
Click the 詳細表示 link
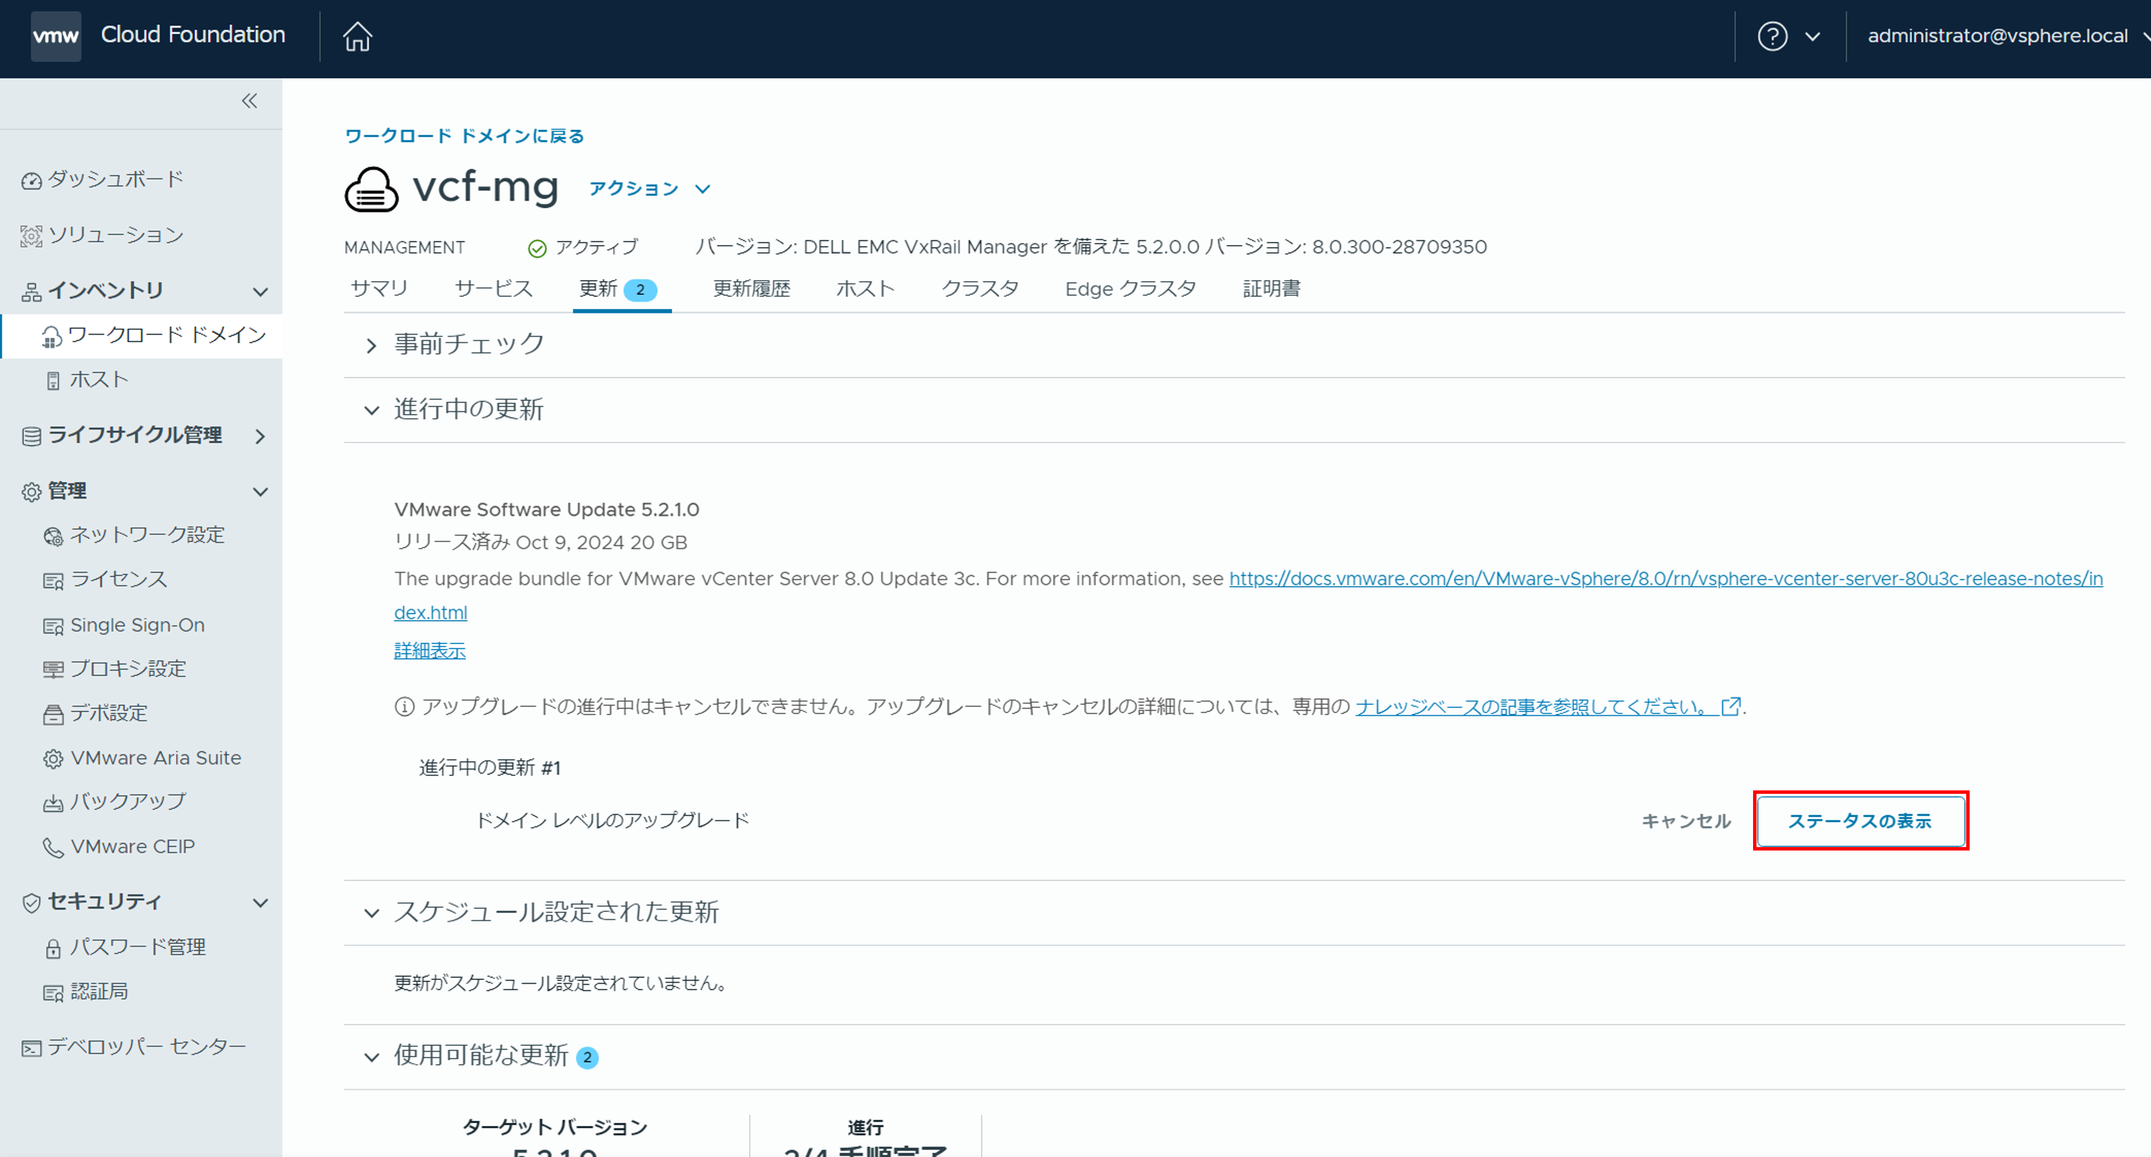pos(430,651)
